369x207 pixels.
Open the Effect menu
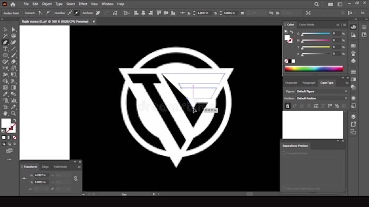click(83, 4)
